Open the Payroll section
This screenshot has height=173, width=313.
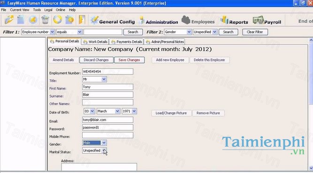coord(267,21)
